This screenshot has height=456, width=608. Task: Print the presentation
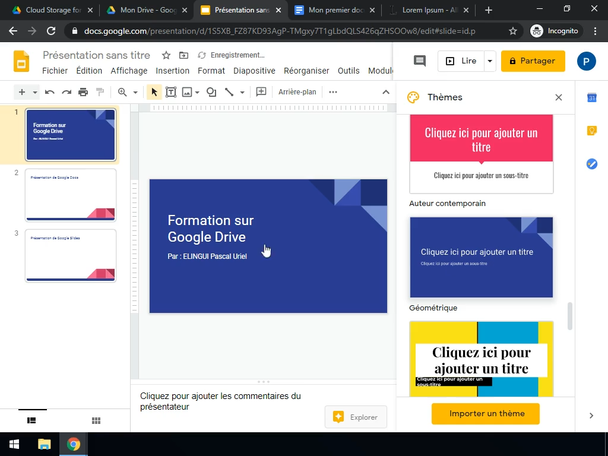tap(83, 92)
